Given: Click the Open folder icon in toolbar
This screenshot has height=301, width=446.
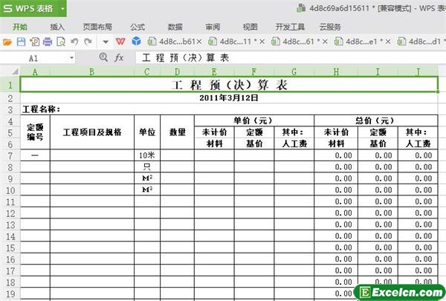Looking at the screenshot, I should click(x=7, y=42).
